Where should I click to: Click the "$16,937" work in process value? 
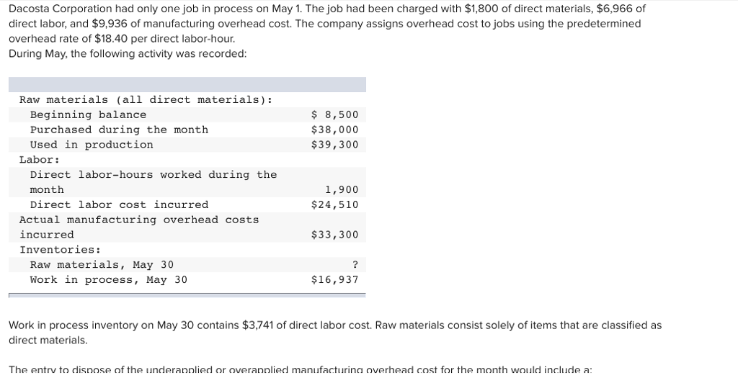[x=334, y=280]
